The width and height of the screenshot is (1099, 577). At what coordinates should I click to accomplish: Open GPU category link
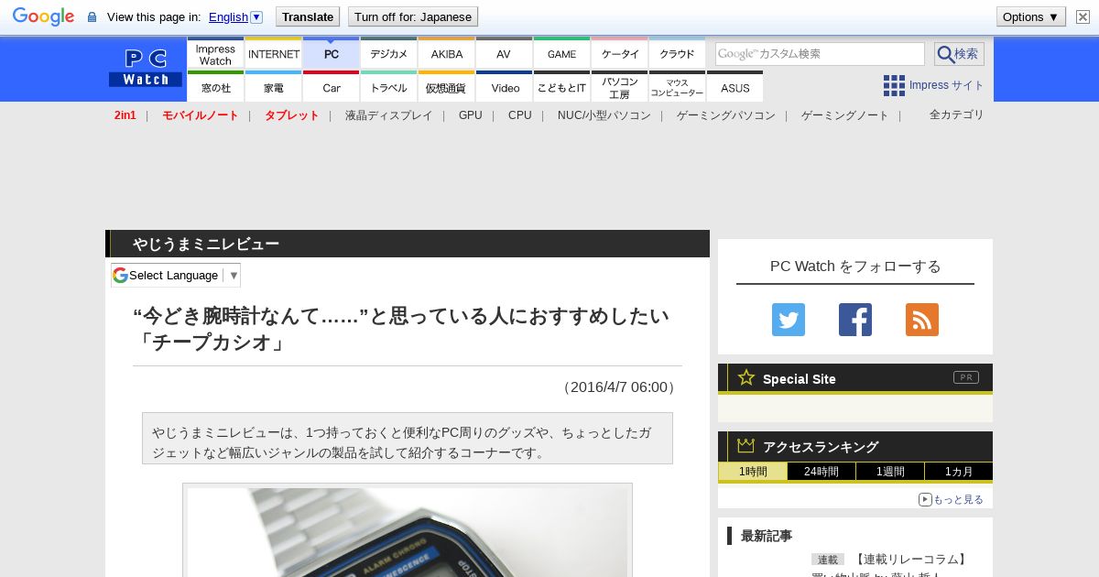471,115
